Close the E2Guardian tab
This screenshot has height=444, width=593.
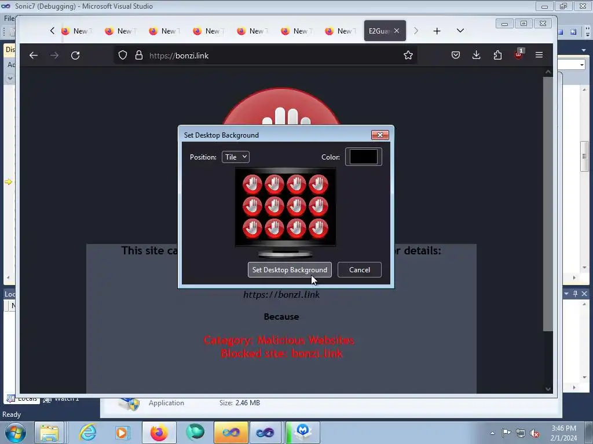(396, 31)
